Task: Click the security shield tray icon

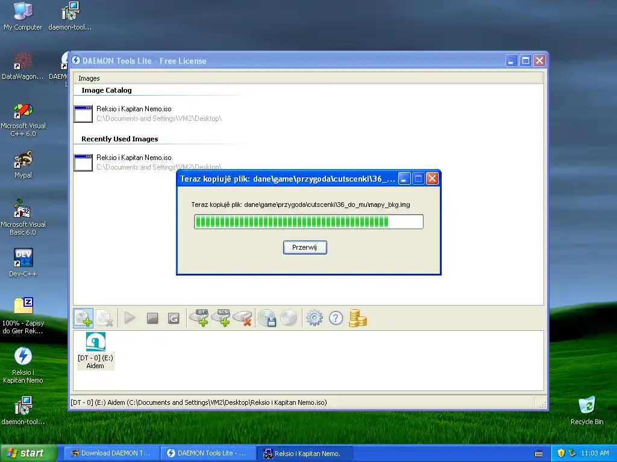Action: 561,454
